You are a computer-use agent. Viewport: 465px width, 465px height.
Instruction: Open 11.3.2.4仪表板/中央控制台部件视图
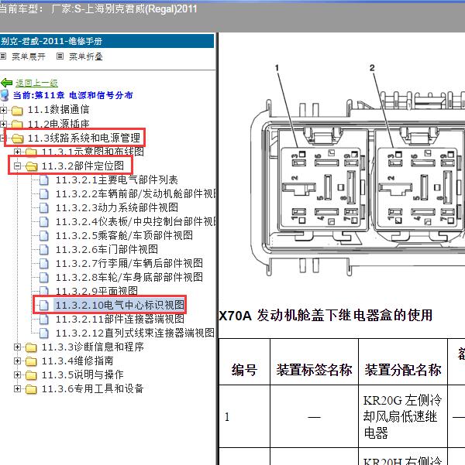(x=136, y=221)
